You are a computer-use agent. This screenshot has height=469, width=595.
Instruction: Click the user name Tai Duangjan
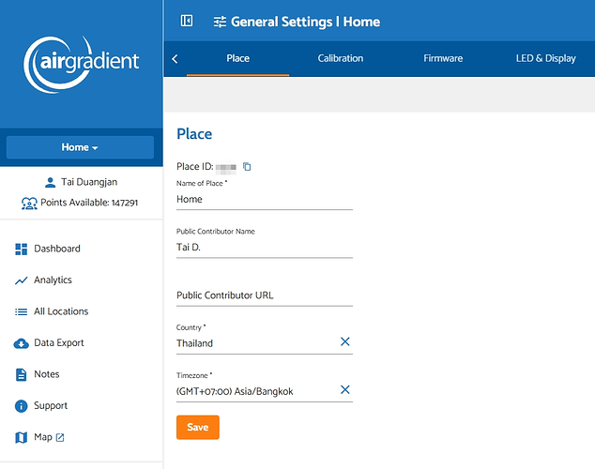tap(89, 182)
